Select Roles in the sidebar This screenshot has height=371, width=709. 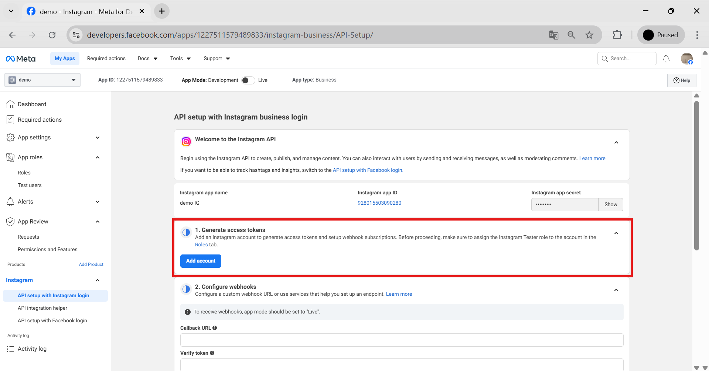[24, 173]
